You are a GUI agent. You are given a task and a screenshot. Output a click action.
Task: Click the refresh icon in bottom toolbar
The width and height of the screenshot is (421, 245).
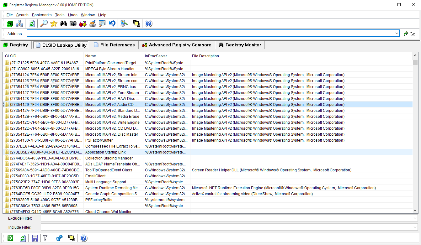[x=23, y=238]
